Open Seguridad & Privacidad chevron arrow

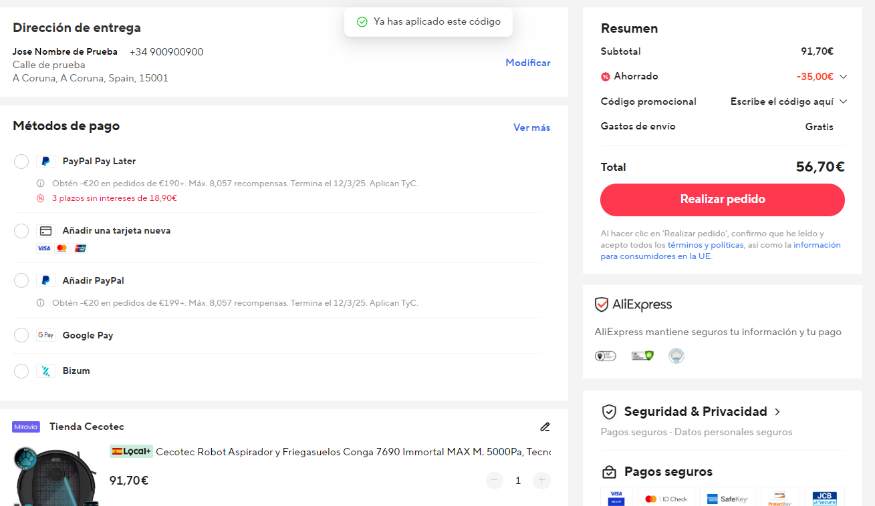[x=777, y=412]
